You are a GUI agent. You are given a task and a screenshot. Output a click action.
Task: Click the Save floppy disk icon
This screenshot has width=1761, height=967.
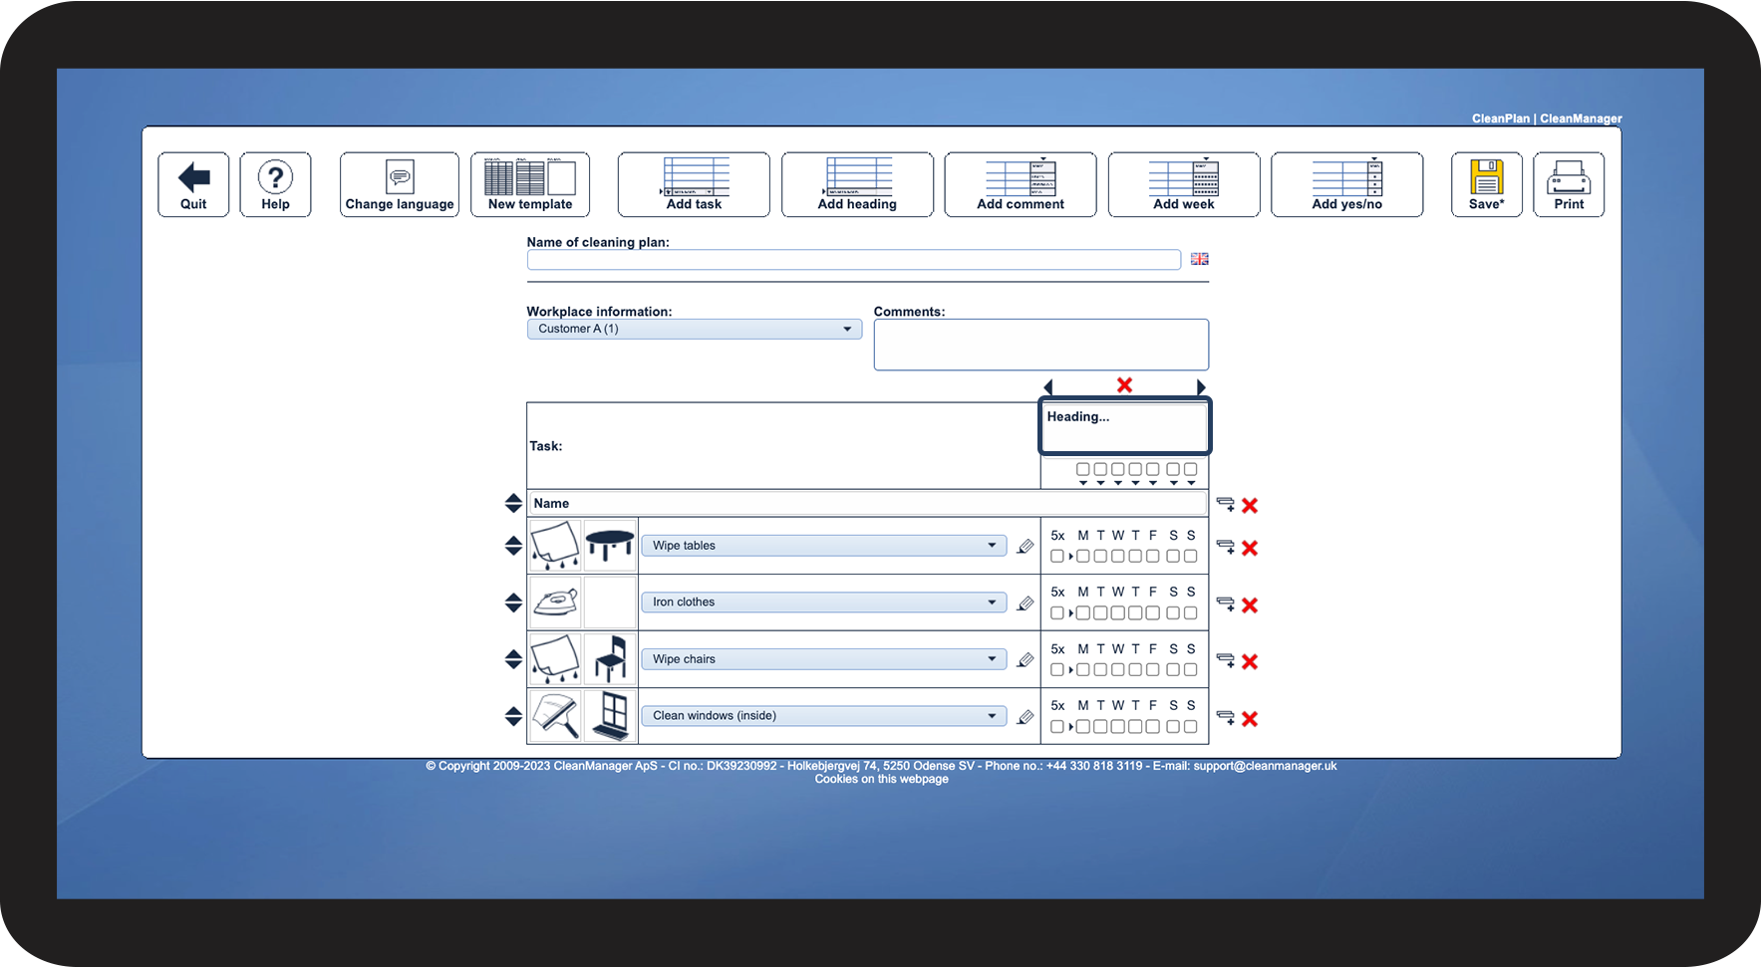coord(1486,177)
